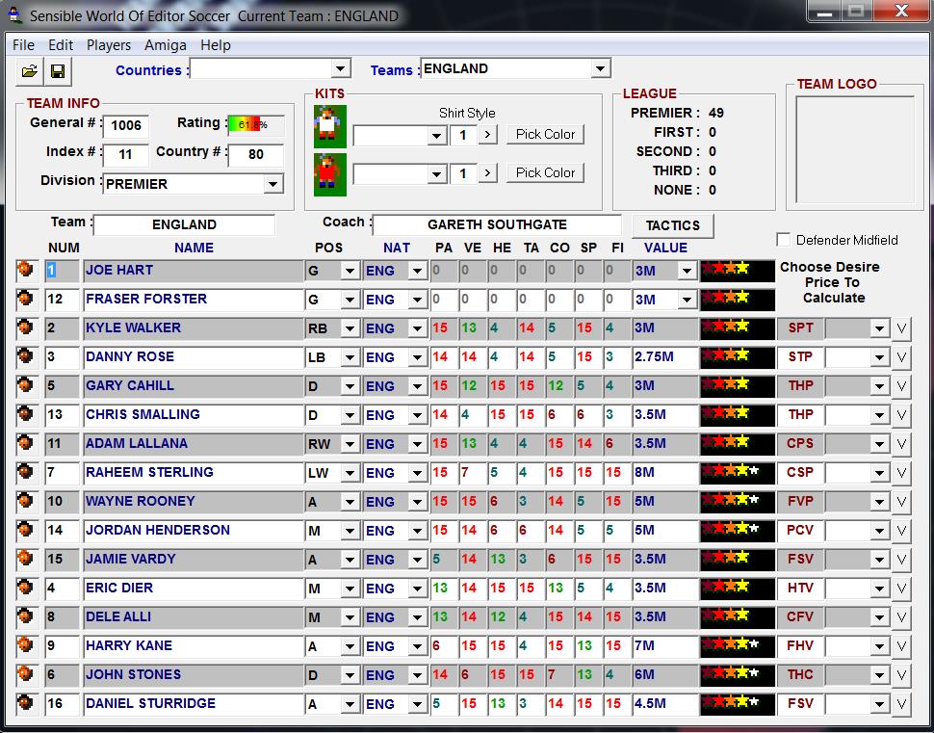Click the open file folder icon
Screen dimensions: 934x733
(30, 71)
